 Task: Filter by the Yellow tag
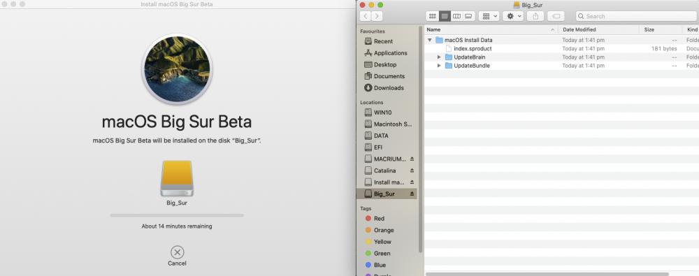point(382,242)
